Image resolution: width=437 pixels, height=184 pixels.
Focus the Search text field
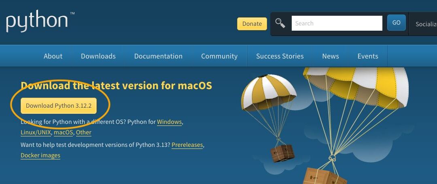point(337,23)
